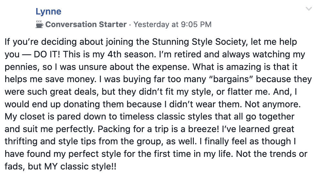This screenshot has height=173, width=315.
Task: Click the sentence 'Not anymore.' in post
Action: click(x=273, y=104)
